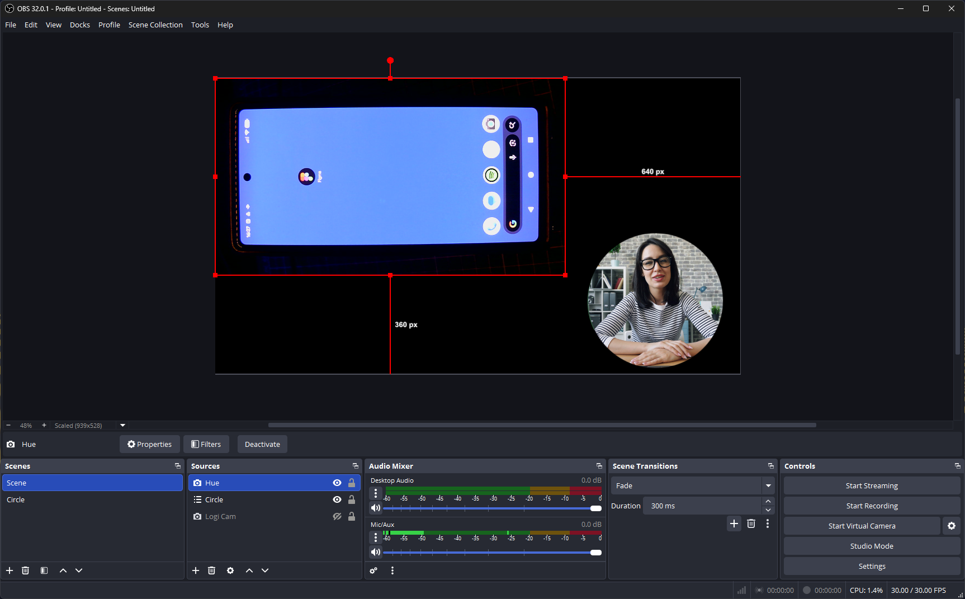Viewport: 965px width, 599px height.
Task: Show the Logi Cam source
Action: pos(337,516)
